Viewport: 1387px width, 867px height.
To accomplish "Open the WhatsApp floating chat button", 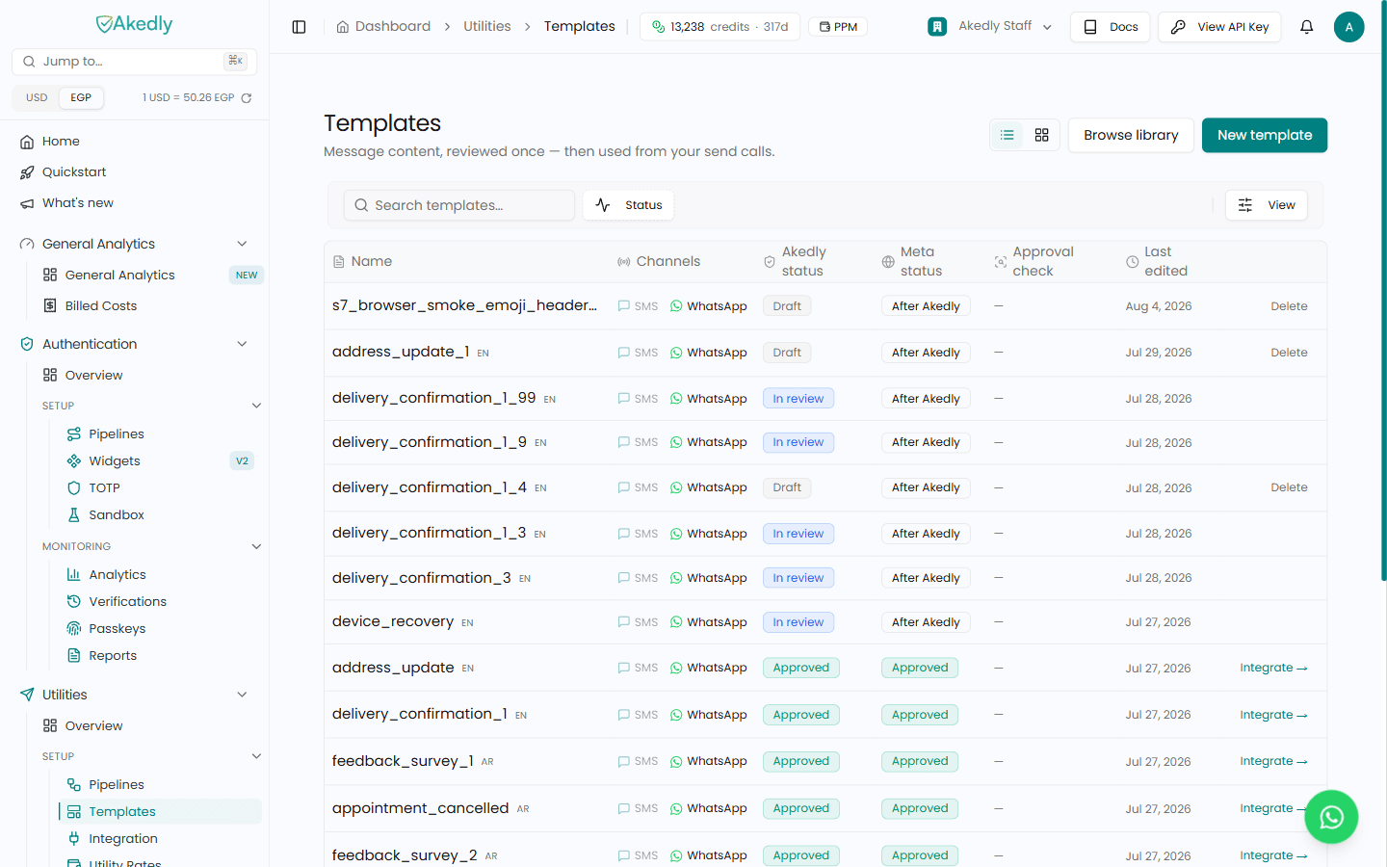I will 1331,817.
